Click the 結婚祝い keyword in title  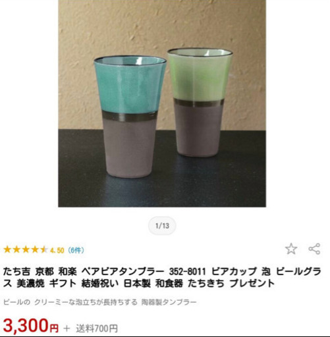(99, 283)
